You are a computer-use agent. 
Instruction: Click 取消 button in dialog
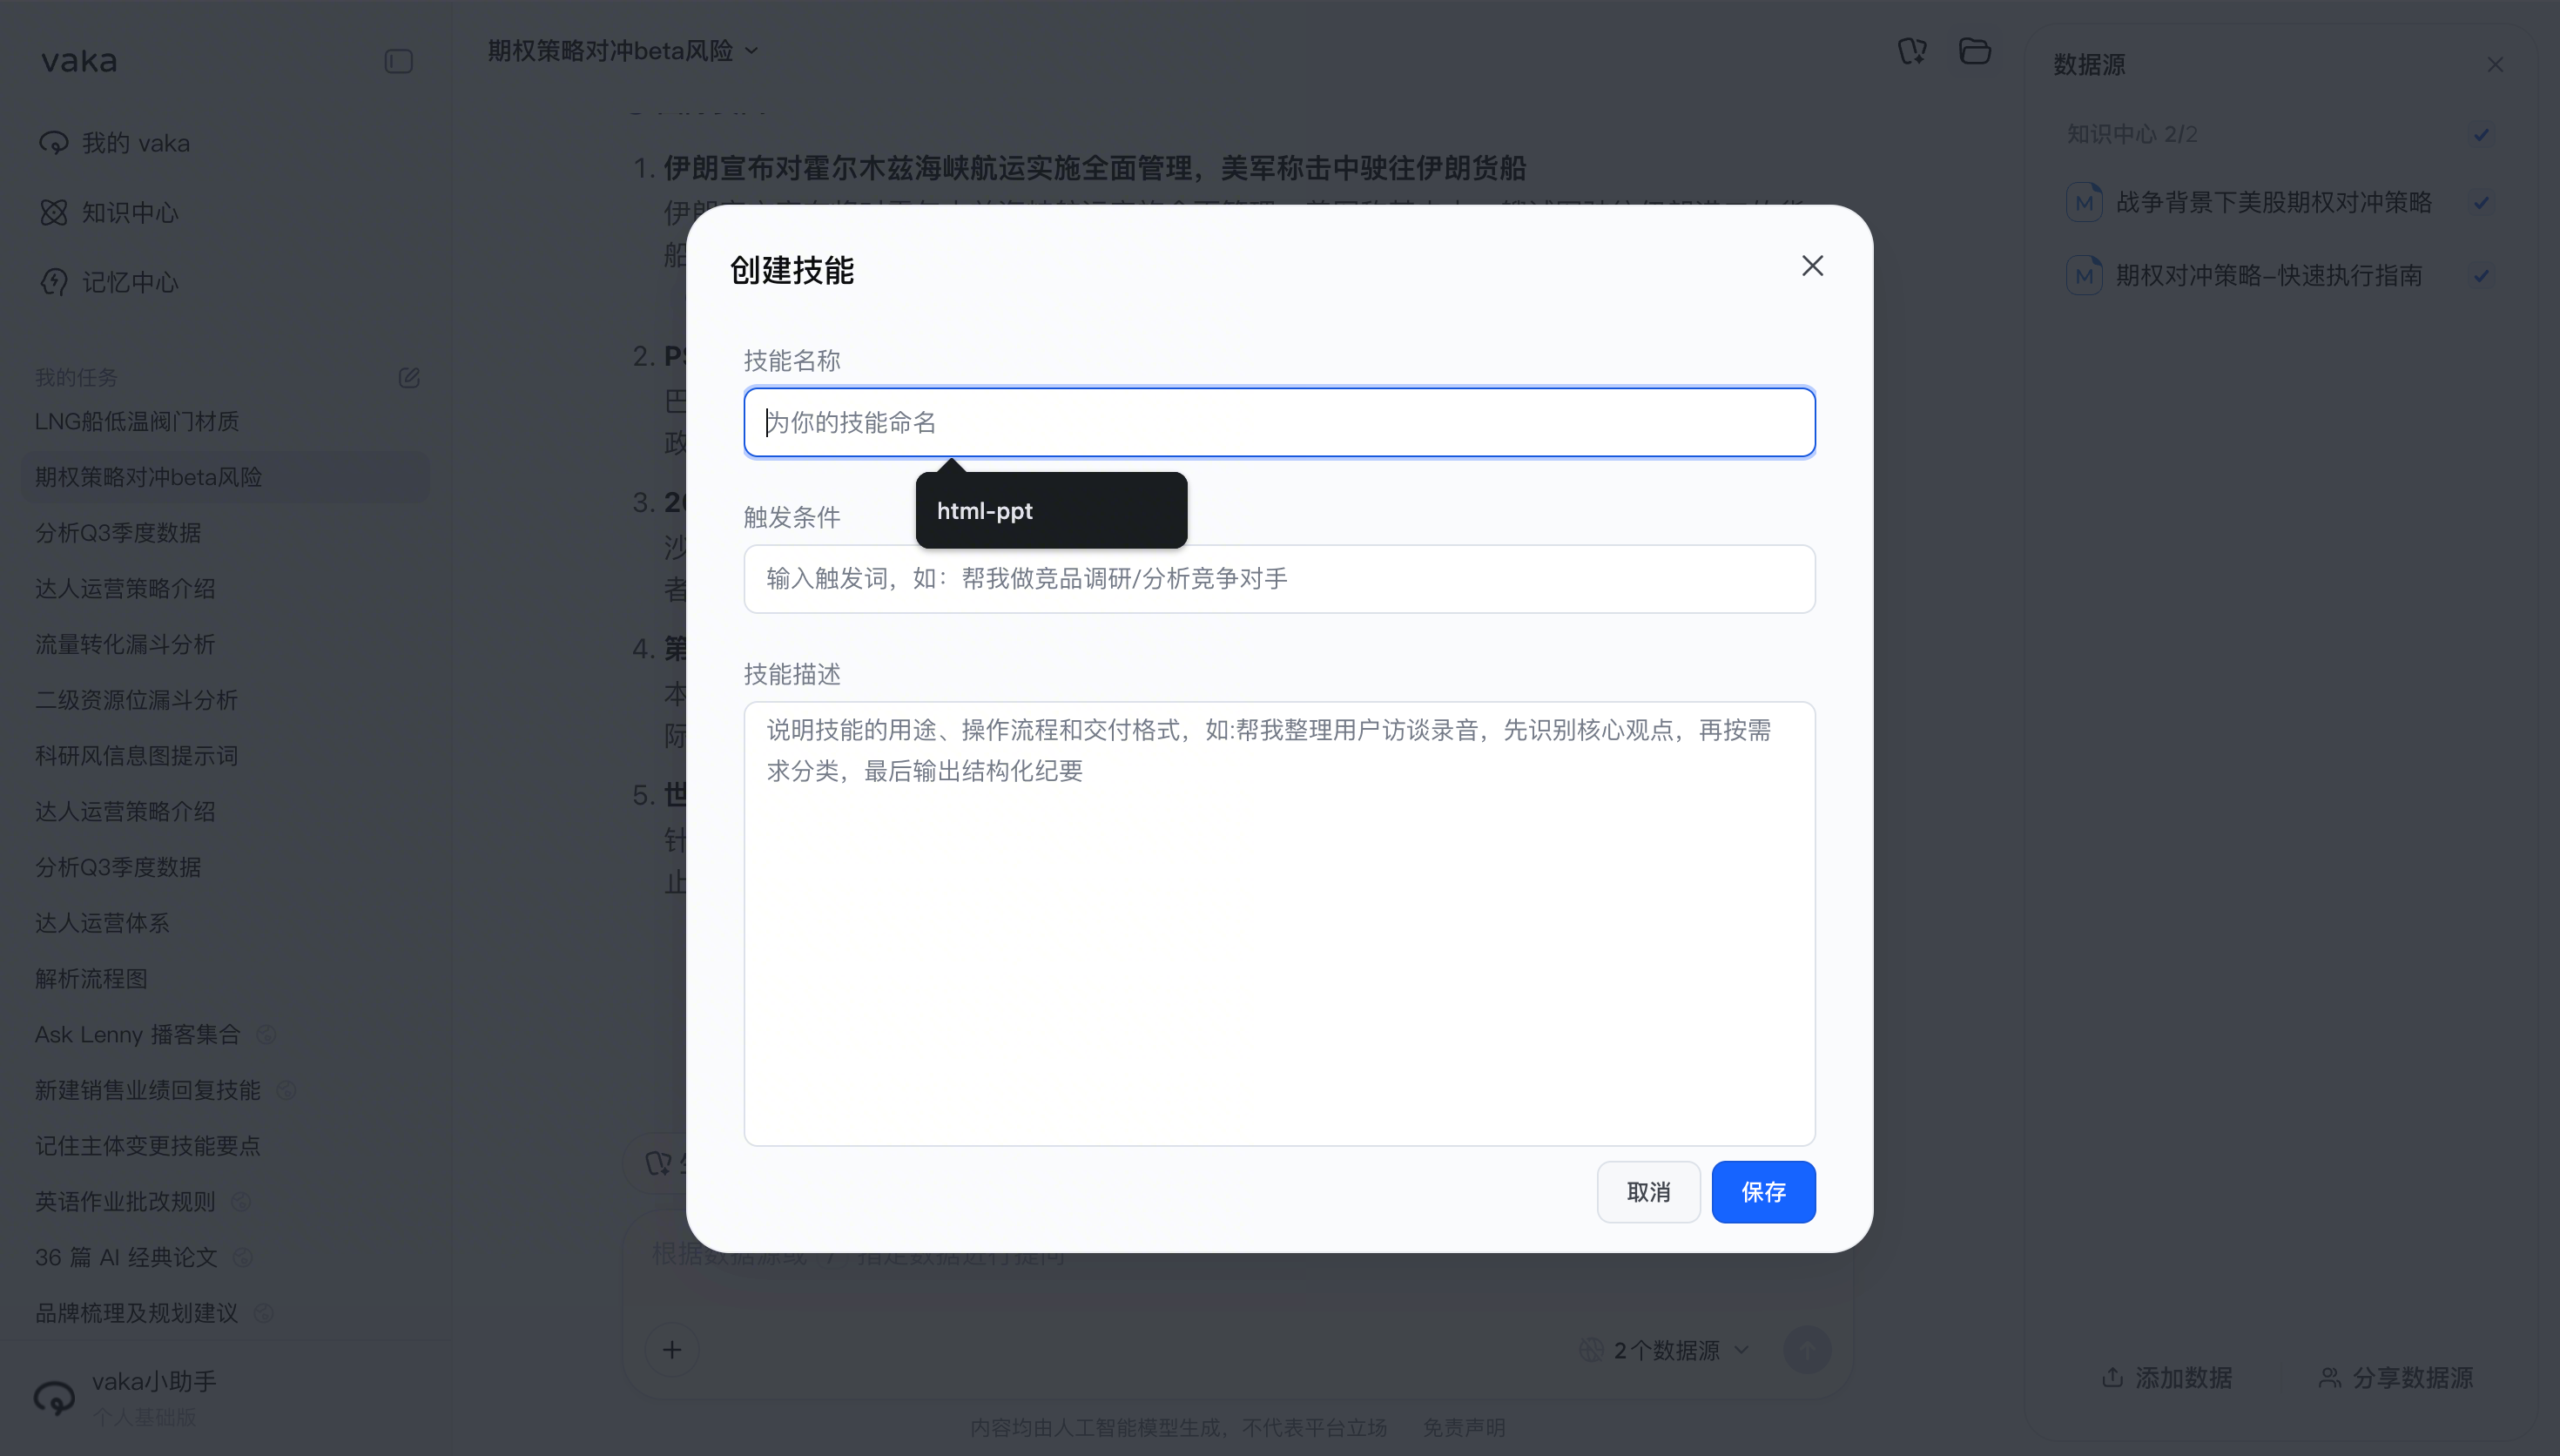(x=1648, y=1192)
